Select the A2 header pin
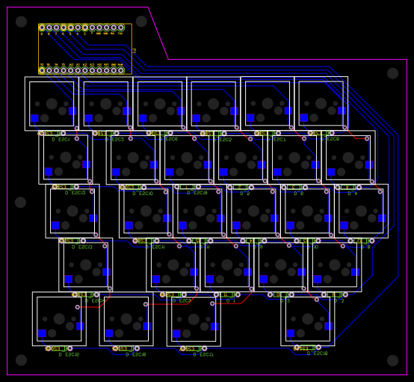Viewport: 414px width, 382px height. (84, 70)
